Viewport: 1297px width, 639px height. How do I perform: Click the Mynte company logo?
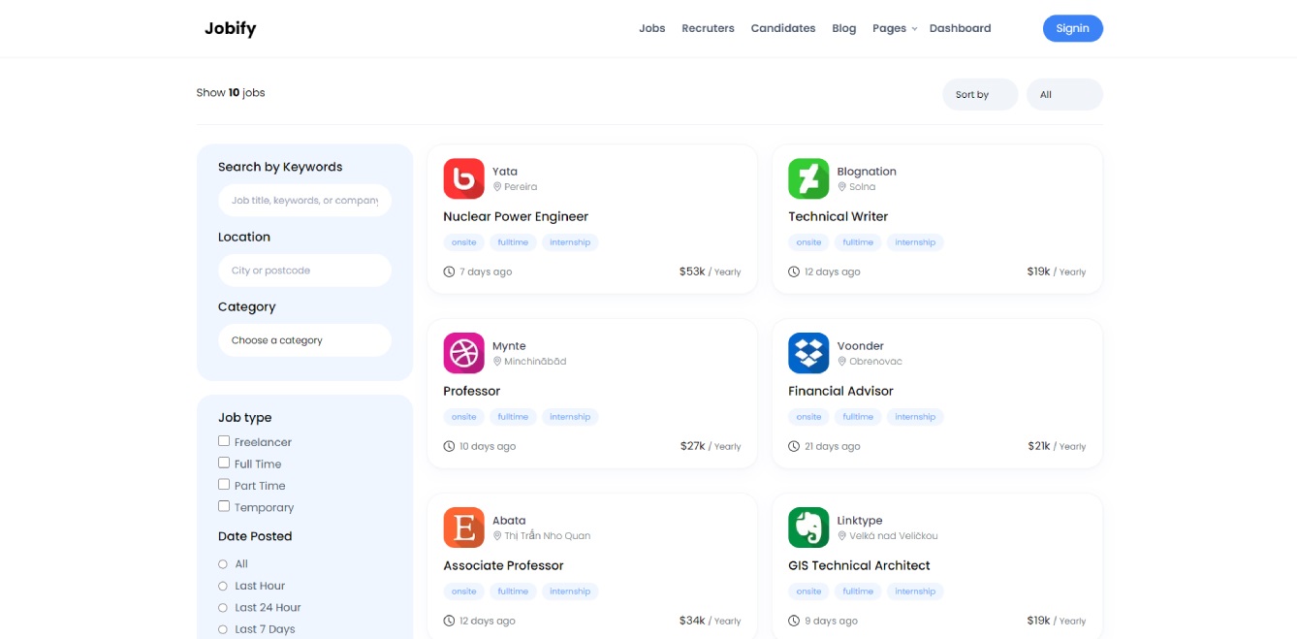463,353
